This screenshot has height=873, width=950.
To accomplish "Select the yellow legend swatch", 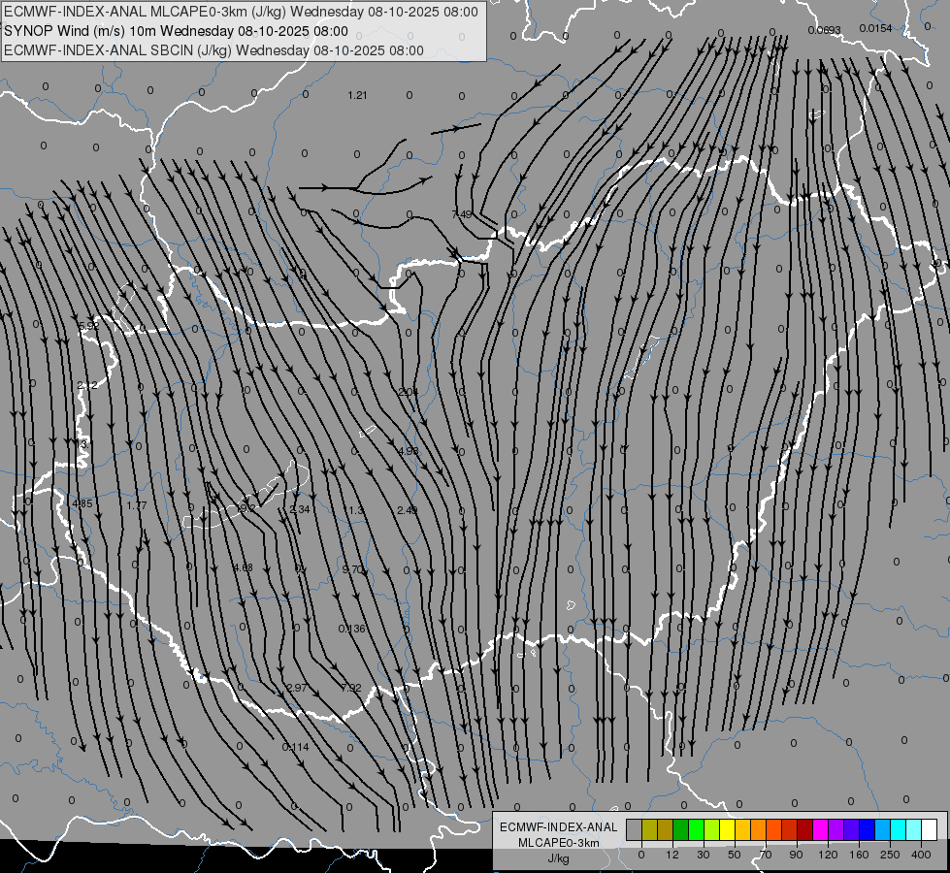I will pyautogui.click(x=727, y=829).
